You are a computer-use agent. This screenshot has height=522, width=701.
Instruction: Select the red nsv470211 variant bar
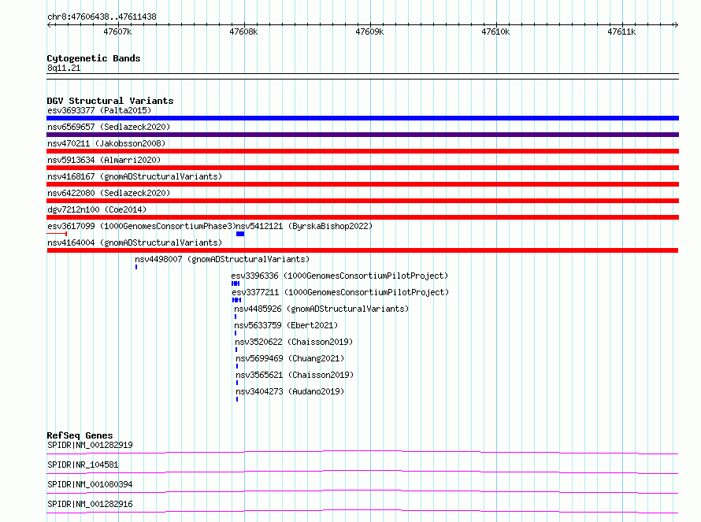(x=362, y=151)
